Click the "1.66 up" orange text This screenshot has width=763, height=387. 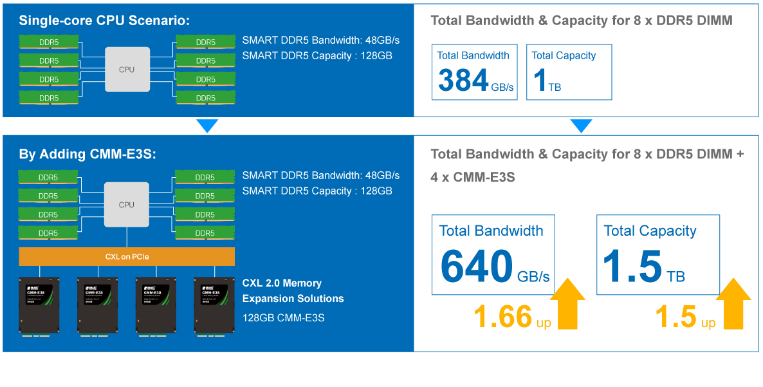coord(512,316)
